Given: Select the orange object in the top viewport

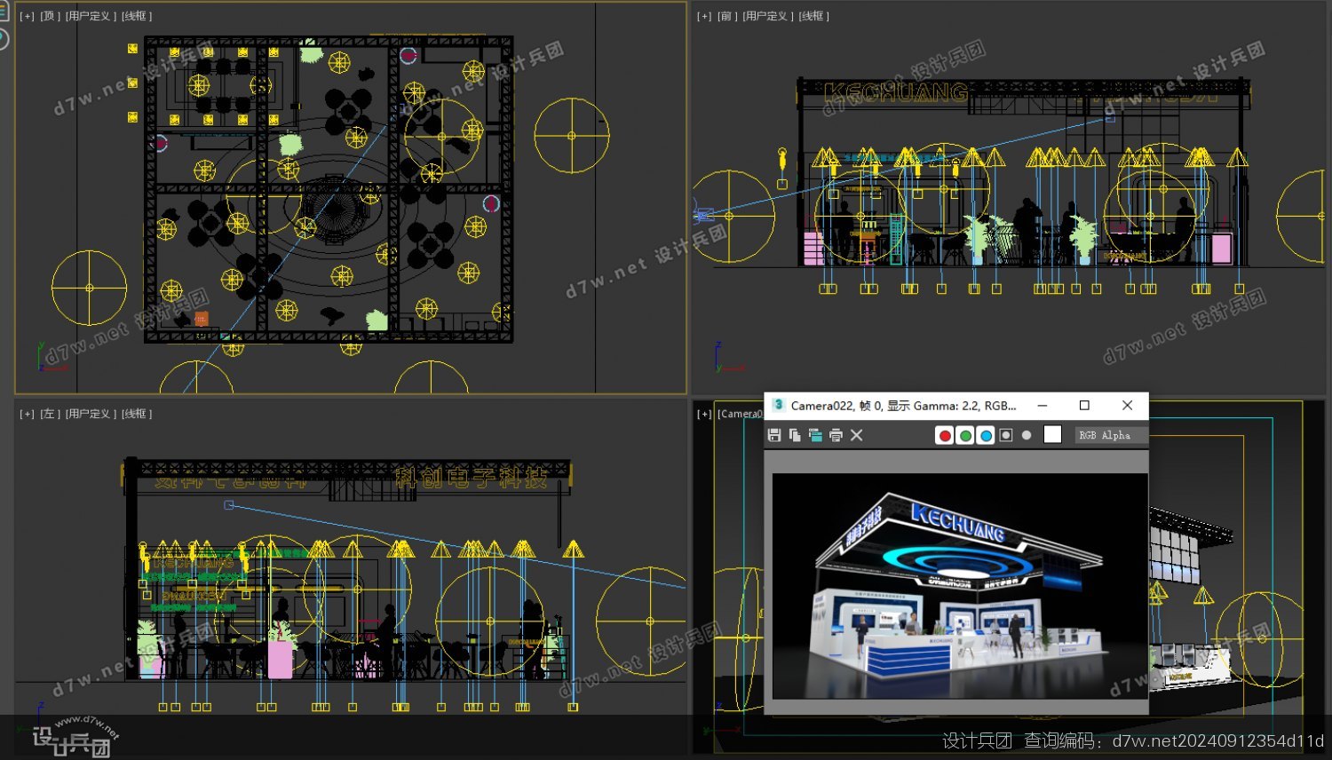Looking at the screenshot, I should tap(202, 318).
